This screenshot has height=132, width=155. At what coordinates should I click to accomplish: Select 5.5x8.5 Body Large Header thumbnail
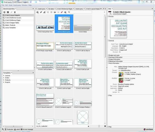point(45,46)
